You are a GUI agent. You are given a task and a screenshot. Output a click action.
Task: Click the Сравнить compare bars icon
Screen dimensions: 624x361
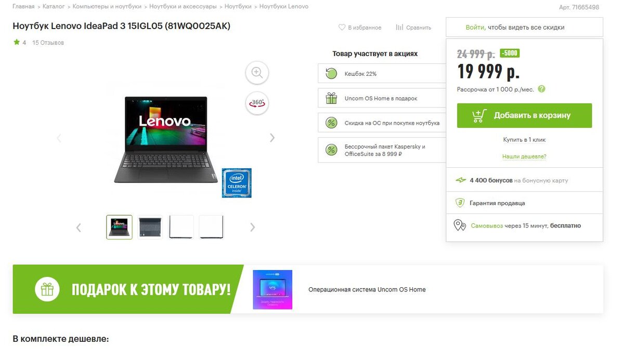[399, 28]
